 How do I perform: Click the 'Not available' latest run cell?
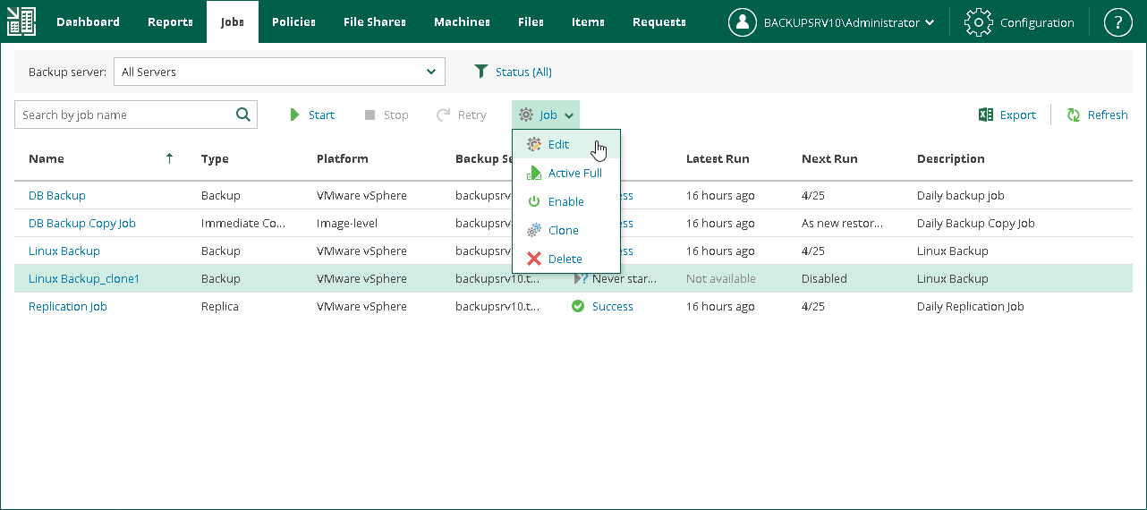pyautogui.click(x=721, y=278)
